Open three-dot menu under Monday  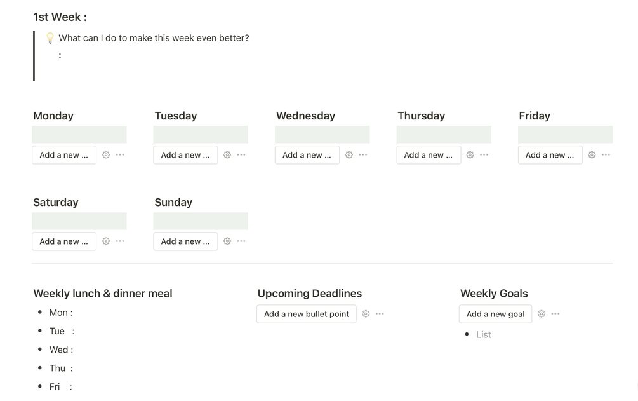pyautogui.click(x=120, y=155)
